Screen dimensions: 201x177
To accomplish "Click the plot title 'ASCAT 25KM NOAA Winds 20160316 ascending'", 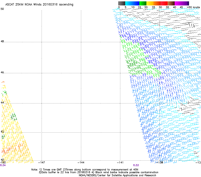I will pos(39,5).
